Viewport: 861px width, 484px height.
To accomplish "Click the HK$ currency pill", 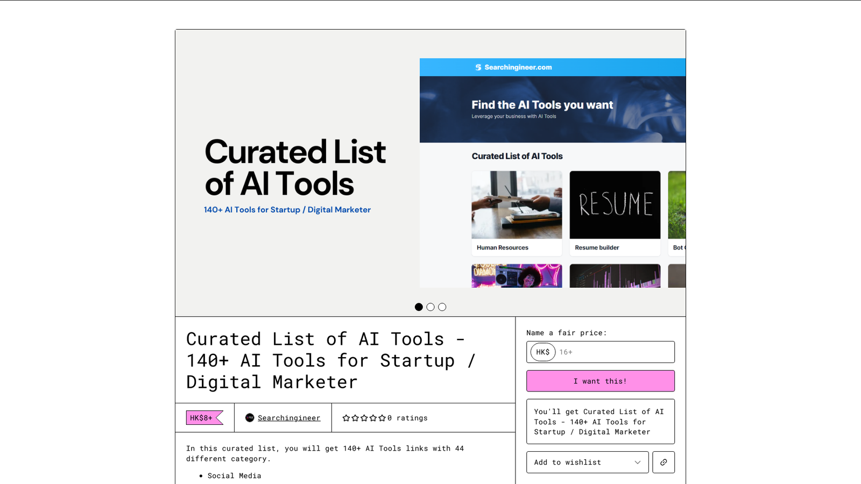I will point(543,352).
